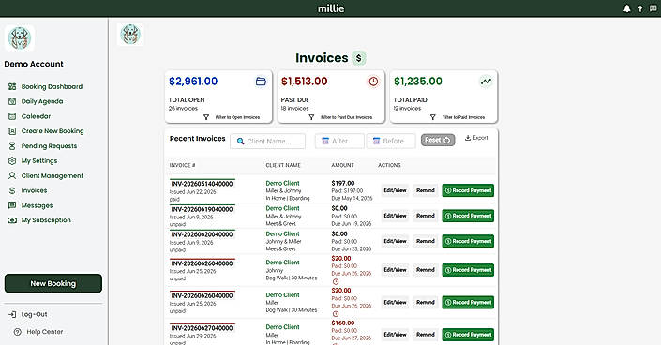The height and width of the screenshot is (345, 661).
Task: Click the Pending Requests hourglass icon
Action: [x=12, y=146]
